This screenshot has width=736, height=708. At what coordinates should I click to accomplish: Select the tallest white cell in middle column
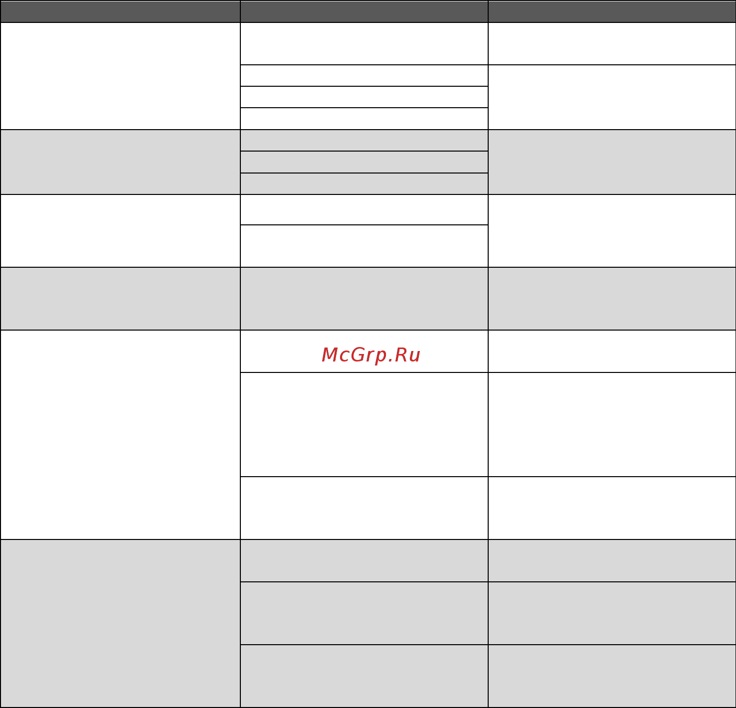click(364, 424)
